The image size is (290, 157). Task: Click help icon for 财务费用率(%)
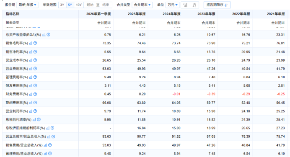coord(35,94)
